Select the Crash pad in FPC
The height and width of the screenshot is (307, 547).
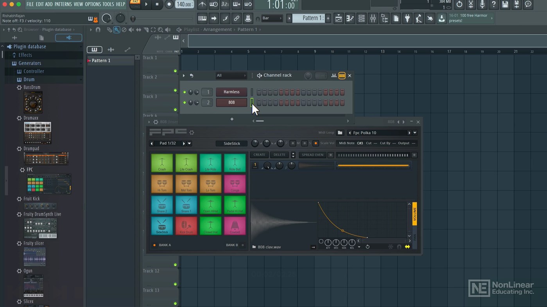(162, 163)
